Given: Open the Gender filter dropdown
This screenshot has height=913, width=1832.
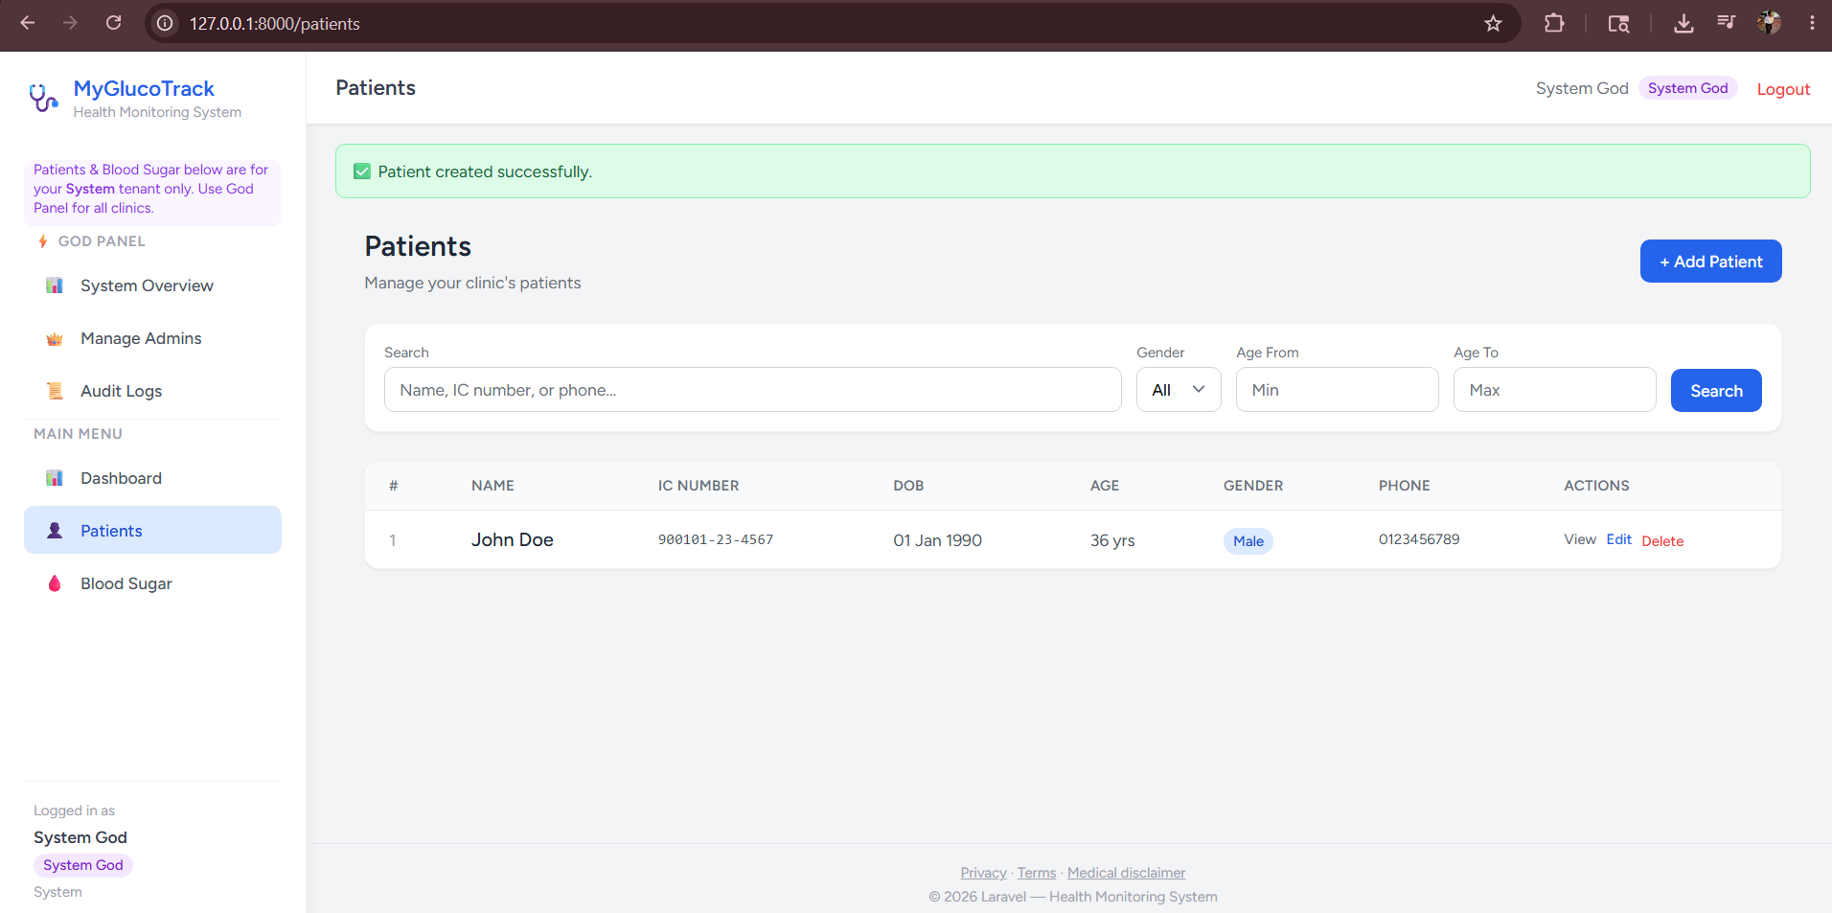Looking at the screenshot, I should [x=1179, y=390].
